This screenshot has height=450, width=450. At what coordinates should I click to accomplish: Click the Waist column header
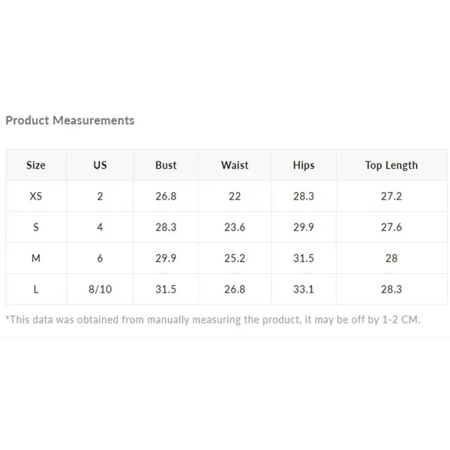pyautogui.click(x=235, y=165)
